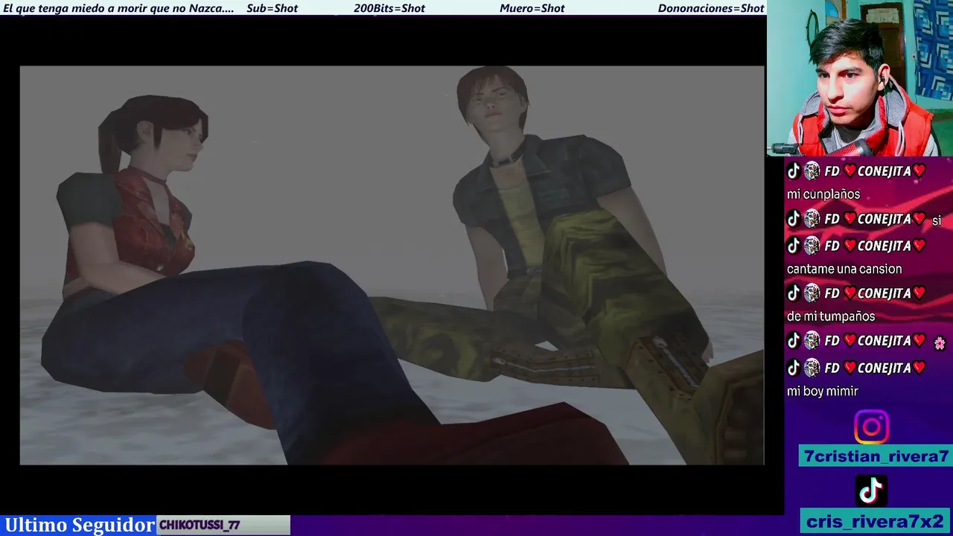Click the "Dononaciones=Shot" banner text

pos(711,8)
